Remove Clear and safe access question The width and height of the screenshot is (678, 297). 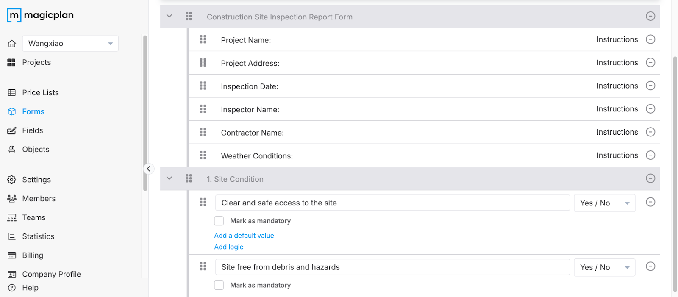(650, 202)
